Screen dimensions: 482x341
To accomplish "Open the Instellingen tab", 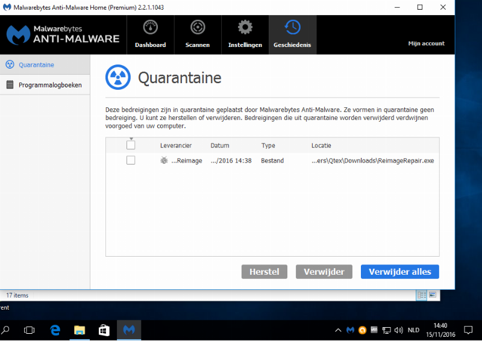I will click(245, 35).
